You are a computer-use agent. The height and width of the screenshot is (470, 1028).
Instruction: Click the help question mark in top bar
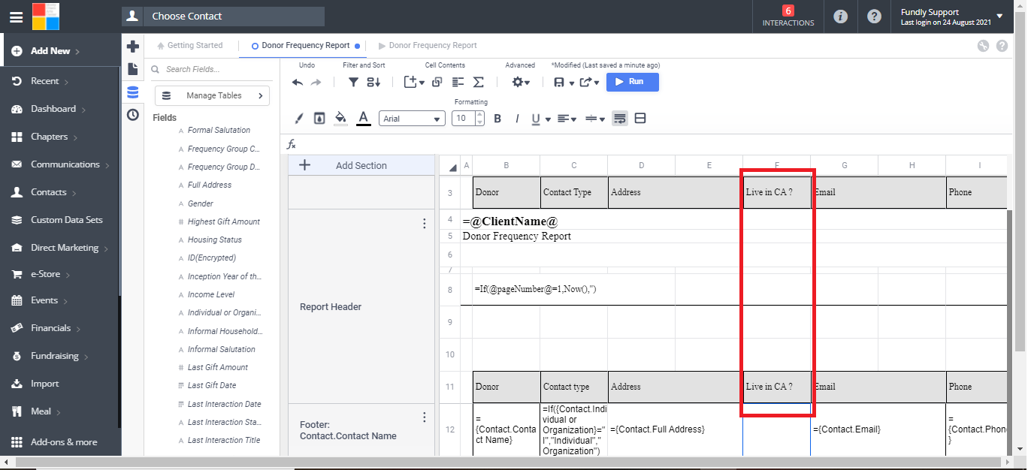click(x=874, y=17)
